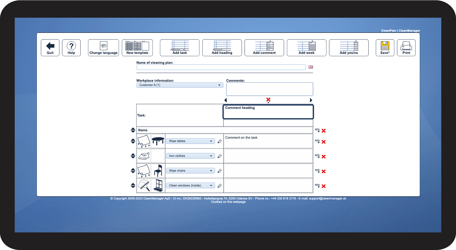The height and width of the screenshot is (250, 456).
Task: Save the cleaning plan with floppy icon
Action: point(385,48)
